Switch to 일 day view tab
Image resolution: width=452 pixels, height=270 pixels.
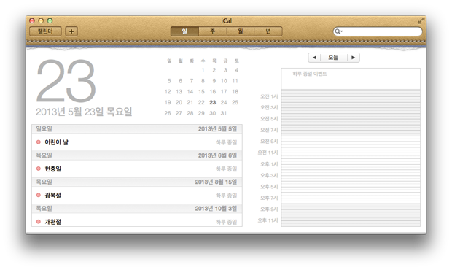coord(184,31)
